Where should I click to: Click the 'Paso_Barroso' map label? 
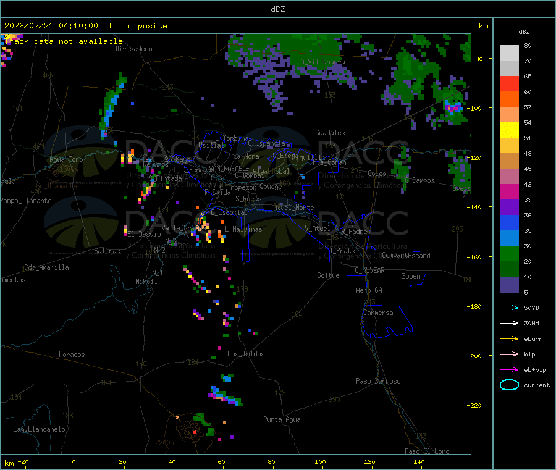pyautogui.click(x=378, y=381)
